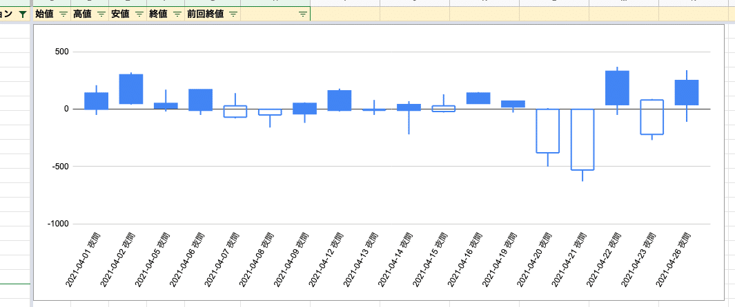
Task: Click the 500 label on the vertical axis
Action: 63,52
